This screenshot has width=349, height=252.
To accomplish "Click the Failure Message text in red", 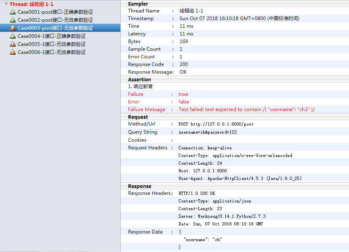I will (x=247, y=109).
